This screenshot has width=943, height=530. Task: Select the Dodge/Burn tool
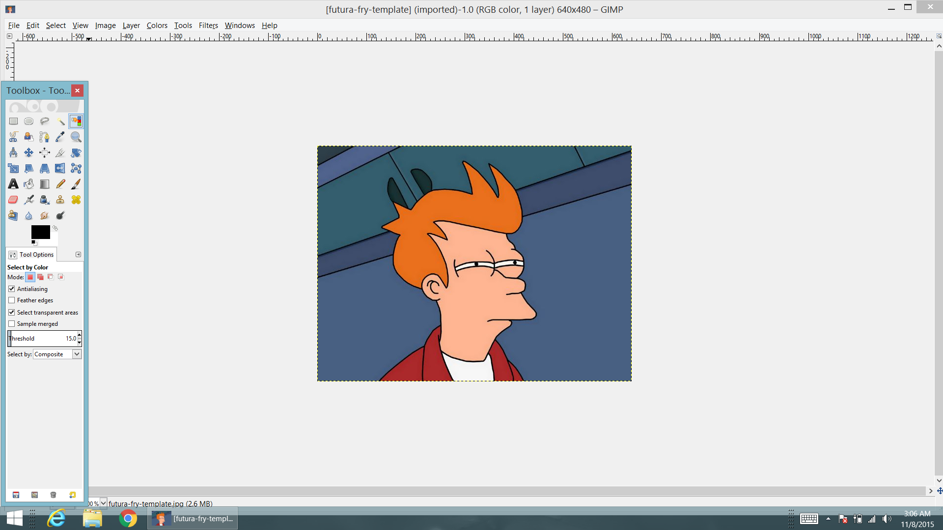(x=60, y=215)
